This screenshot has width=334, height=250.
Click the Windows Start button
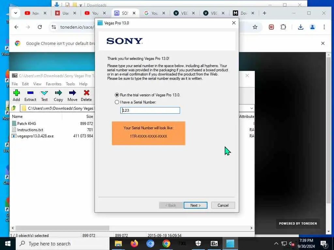[x=8, y=243]
